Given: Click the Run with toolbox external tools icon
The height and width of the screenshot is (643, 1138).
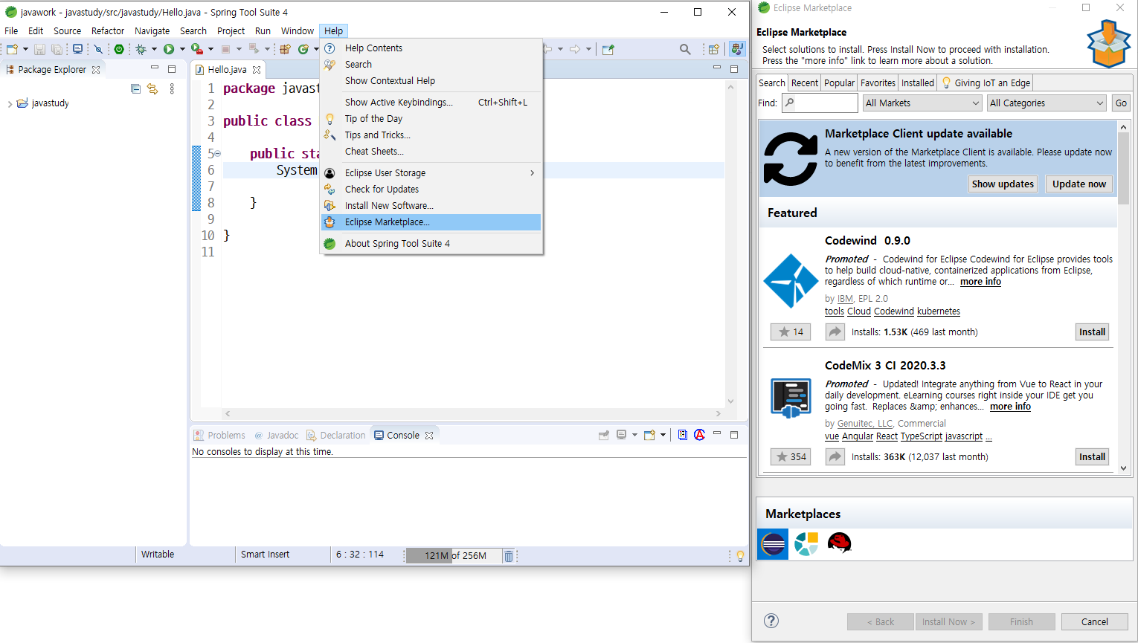Looking at the screenshot, I should coord(196,49).
